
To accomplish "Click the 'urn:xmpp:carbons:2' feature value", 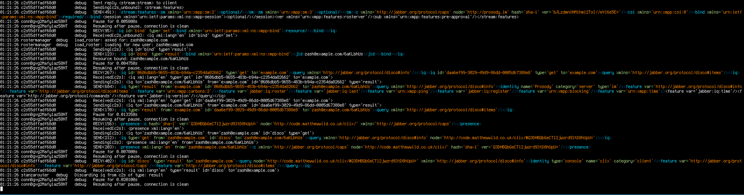I will coord(189,91).
